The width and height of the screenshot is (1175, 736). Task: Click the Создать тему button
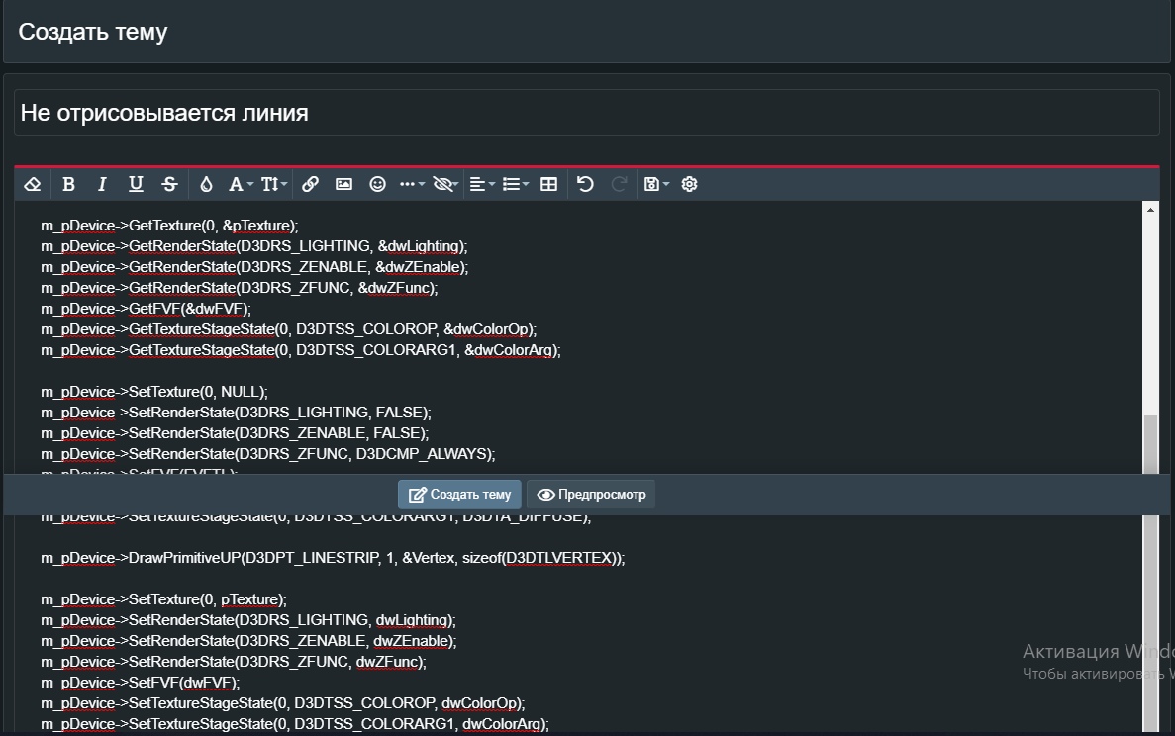click(x=459, y=495)
